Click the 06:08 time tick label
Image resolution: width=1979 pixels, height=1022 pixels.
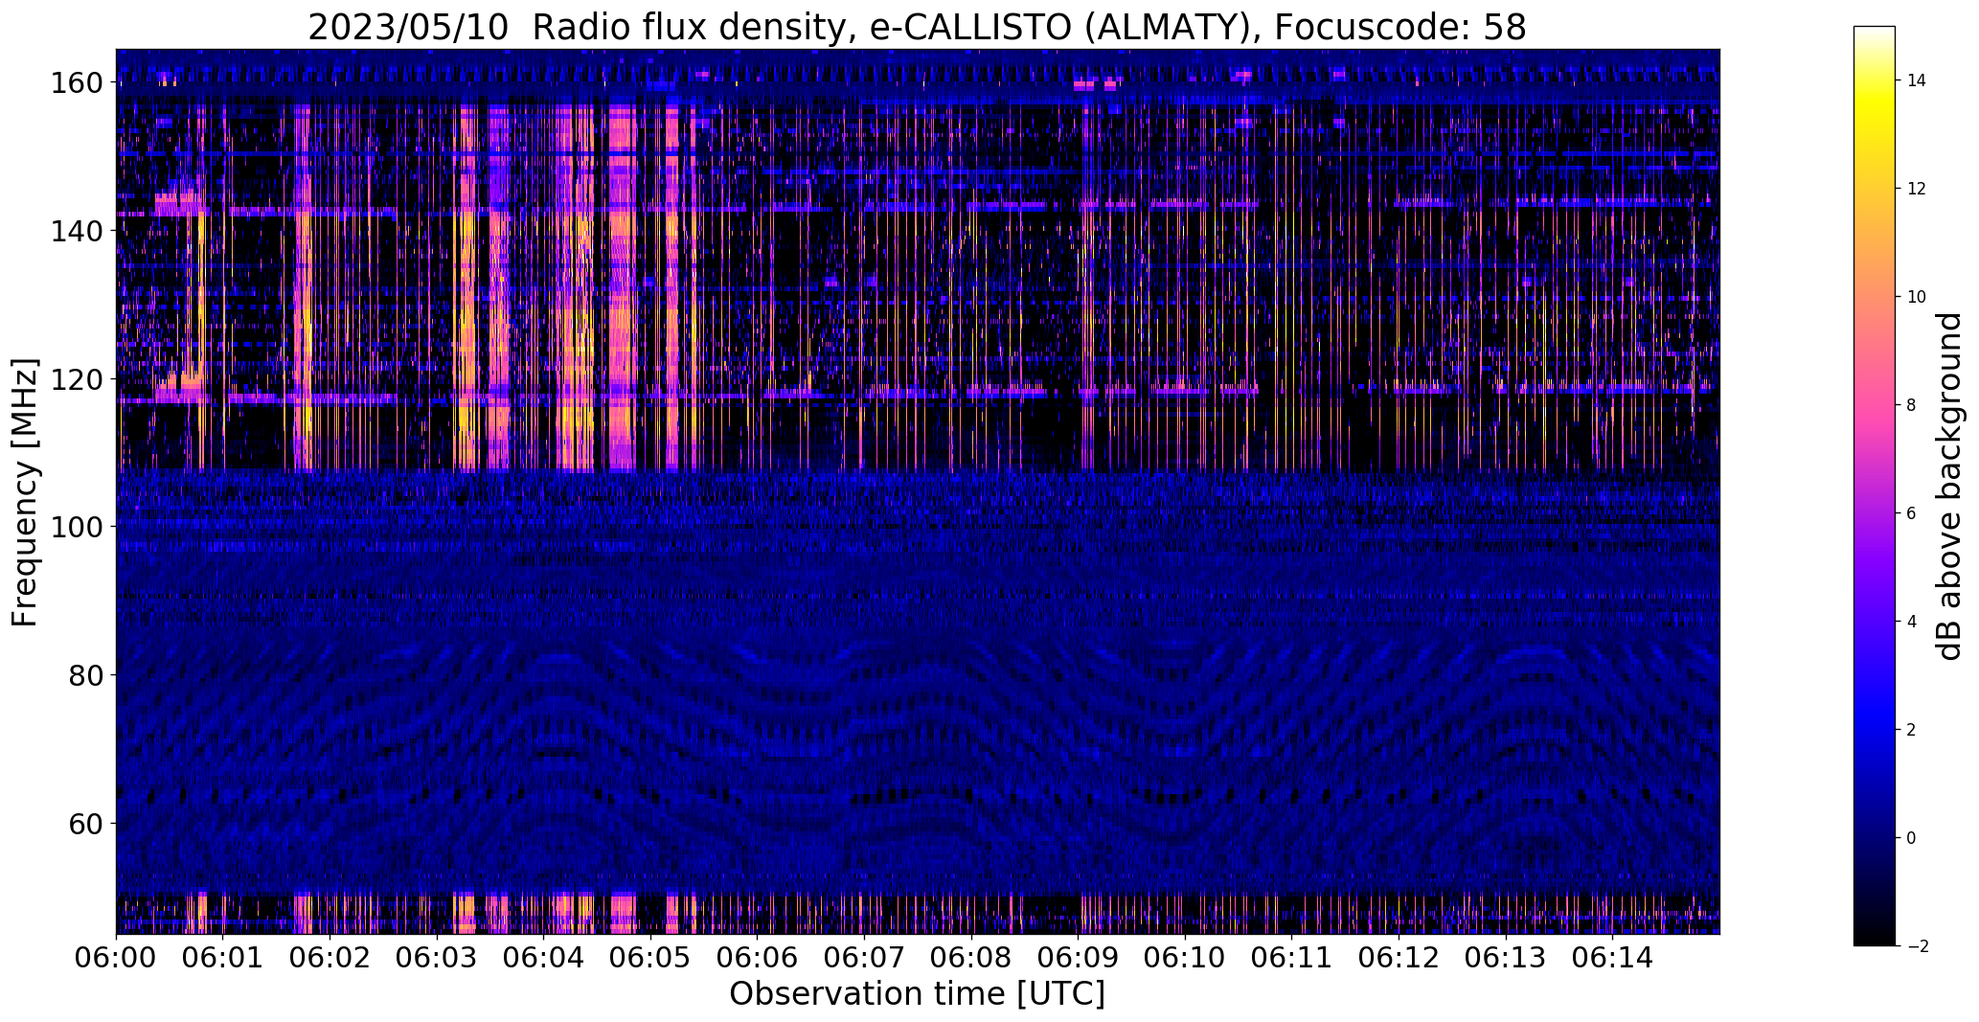[x=971, y=958]
